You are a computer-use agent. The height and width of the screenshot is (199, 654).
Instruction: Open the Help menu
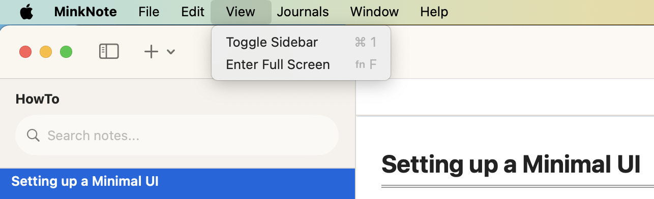coord(434,12)
